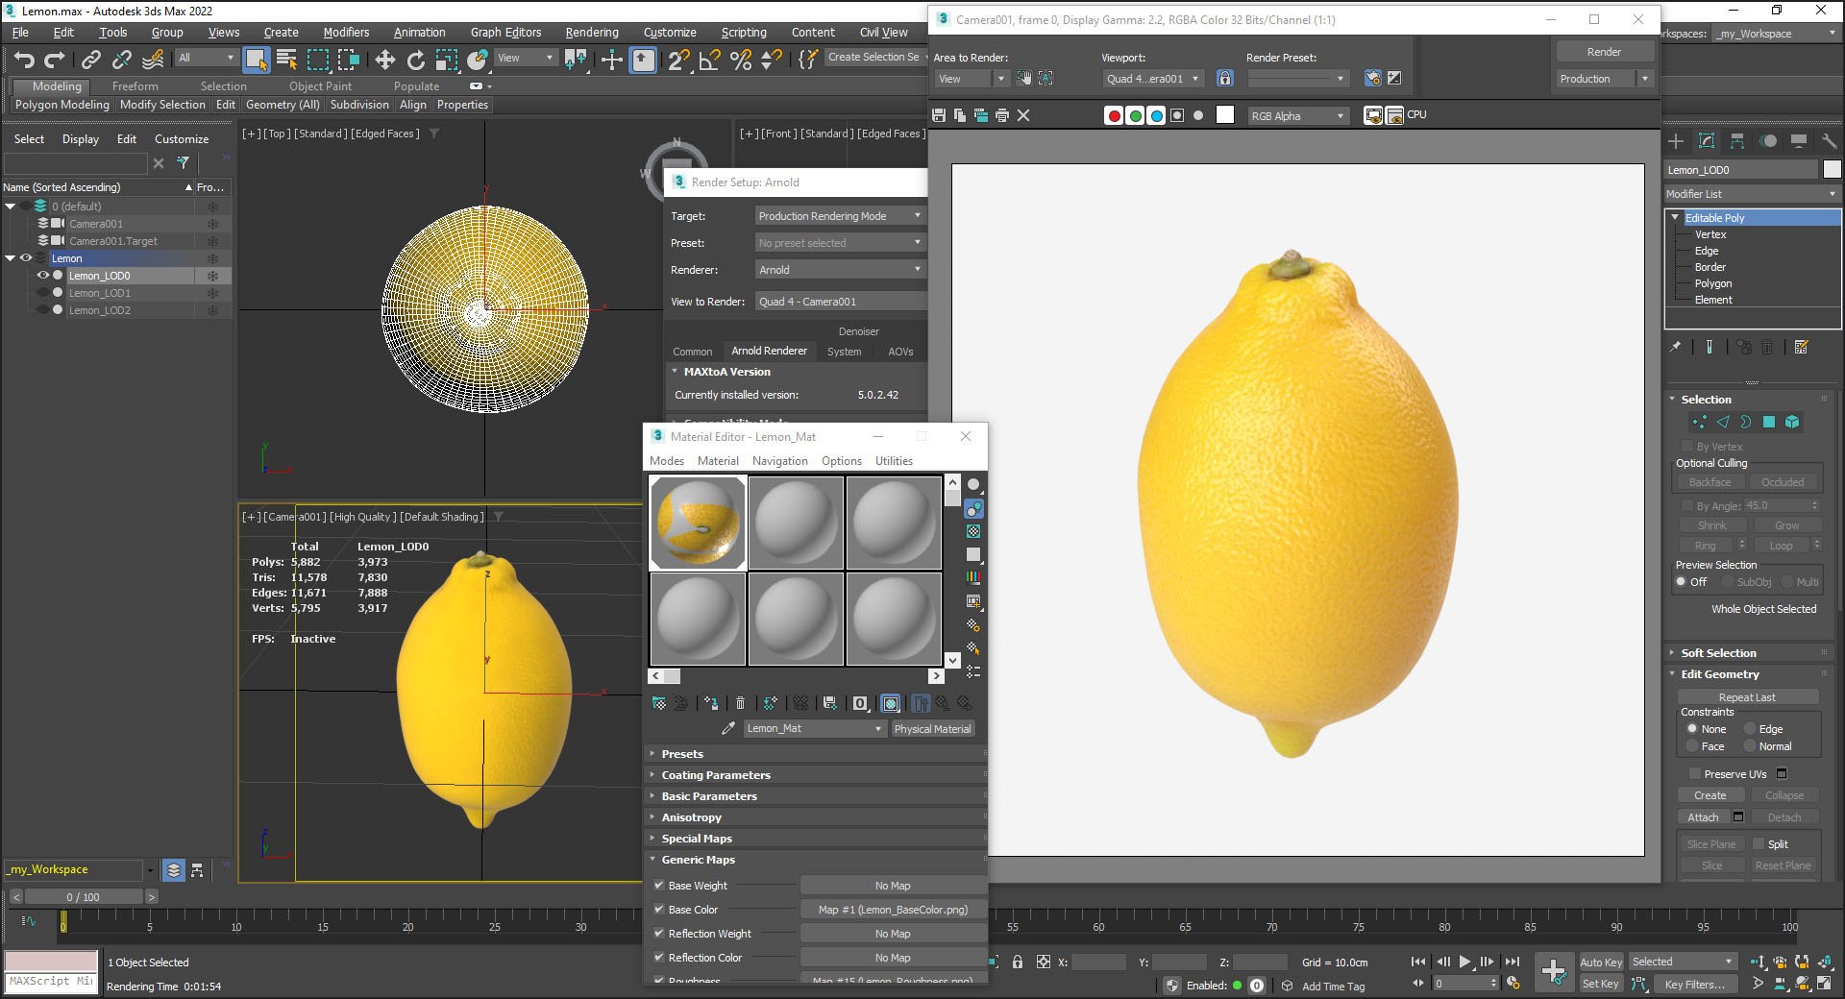1845x999 pixels.
Task: Click the Attach button in Edit Geometry
Action: (x=1703, y=817)
